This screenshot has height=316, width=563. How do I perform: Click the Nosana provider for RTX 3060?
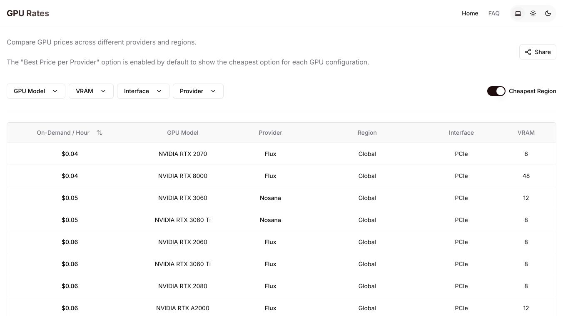tap(270, 198)
